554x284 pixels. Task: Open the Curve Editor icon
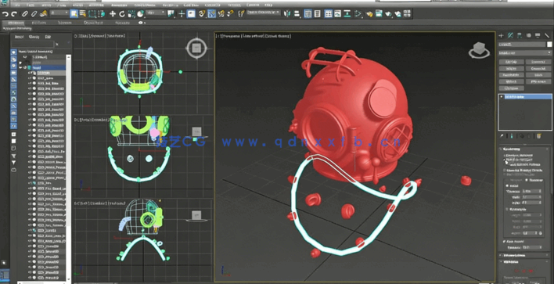tap(338, 14)
